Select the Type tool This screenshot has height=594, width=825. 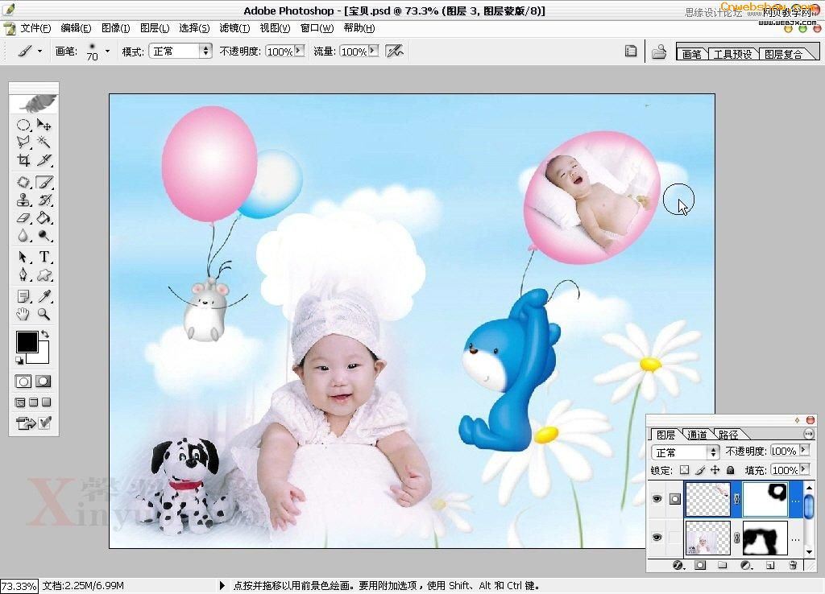pyautogui.click(x=44, y=257)
